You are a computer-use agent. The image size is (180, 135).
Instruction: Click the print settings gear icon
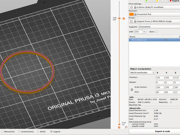(131, 7)
